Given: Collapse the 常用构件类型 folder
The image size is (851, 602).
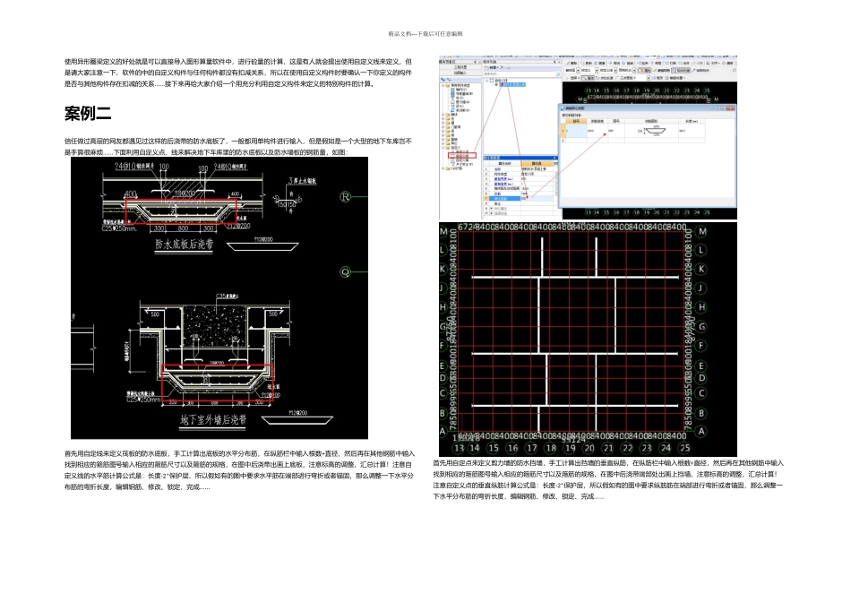Looking at the screenshot, I should 443,86.
